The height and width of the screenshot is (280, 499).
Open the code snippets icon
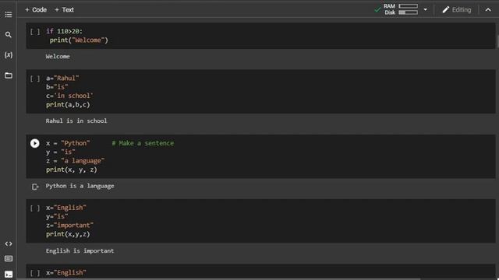(x=9, y=243)
